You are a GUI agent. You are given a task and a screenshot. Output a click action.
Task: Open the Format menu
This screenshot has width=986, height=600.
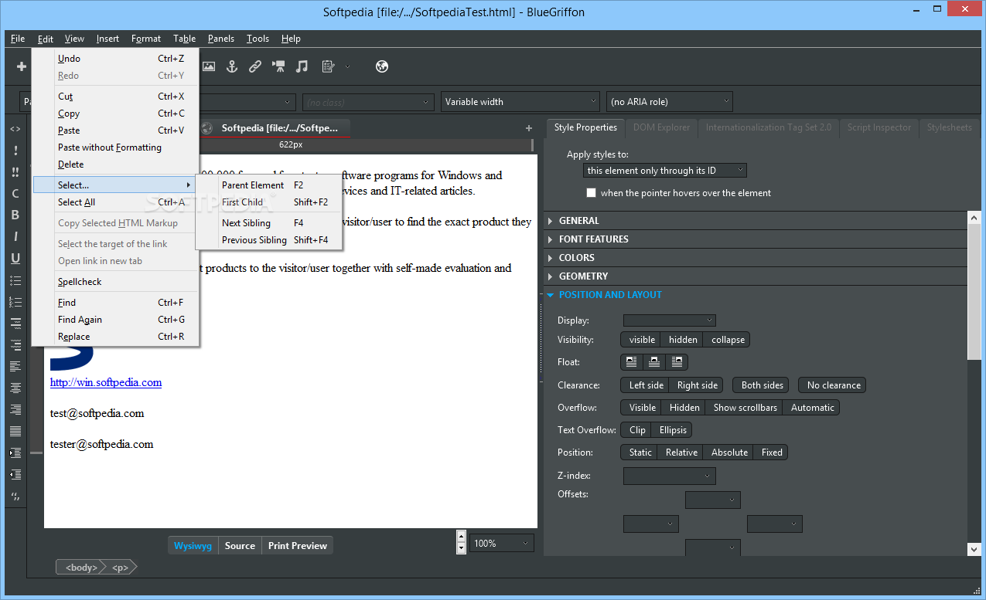pos(146,39)
